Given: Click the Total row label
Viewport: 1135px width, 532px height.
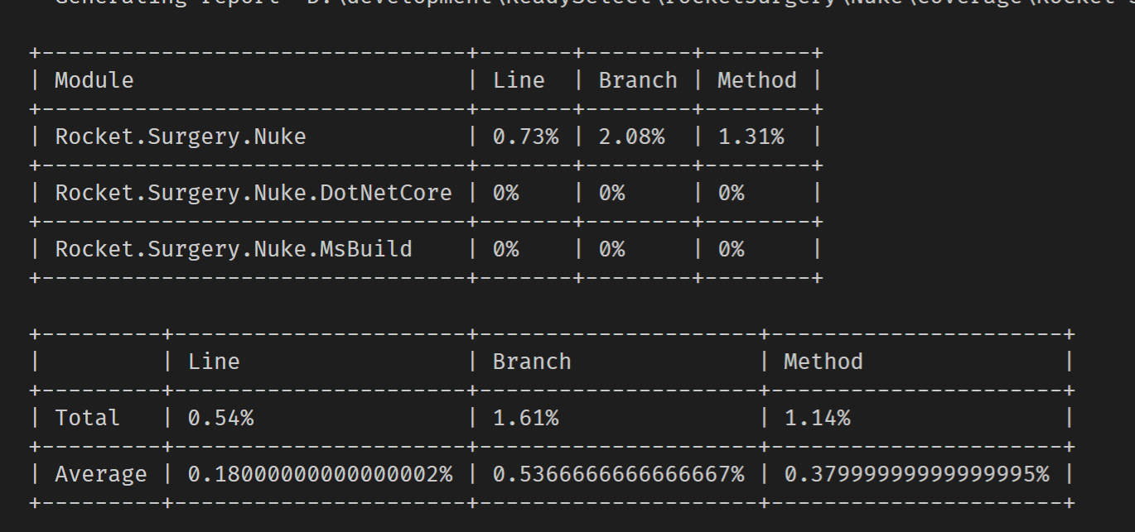Looking at the screenshot, I should pyautogui.click(x=85, y=417).
